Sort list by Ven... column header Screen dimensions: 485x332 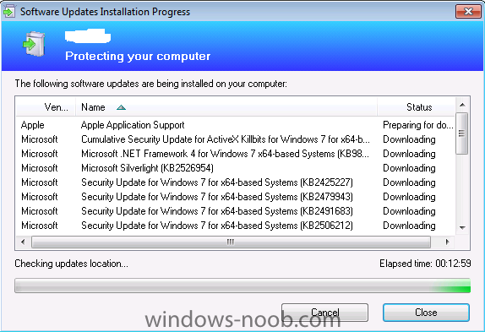(x=46, y=107)
